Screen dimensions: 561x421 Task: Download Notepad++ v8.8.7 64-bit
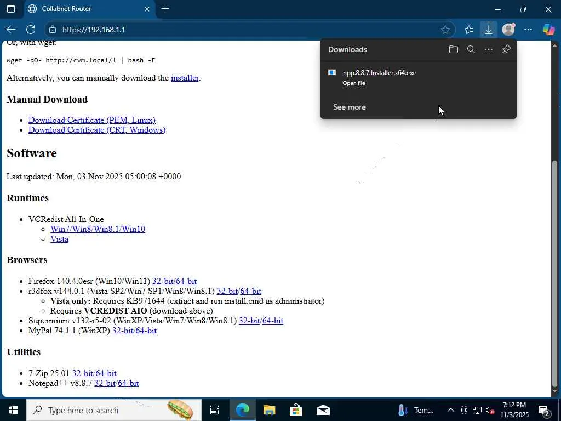(x=128, y=383)
